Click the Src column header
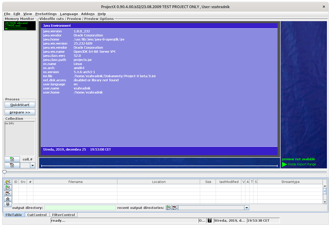Screen dimensions: 331x227 23,182
